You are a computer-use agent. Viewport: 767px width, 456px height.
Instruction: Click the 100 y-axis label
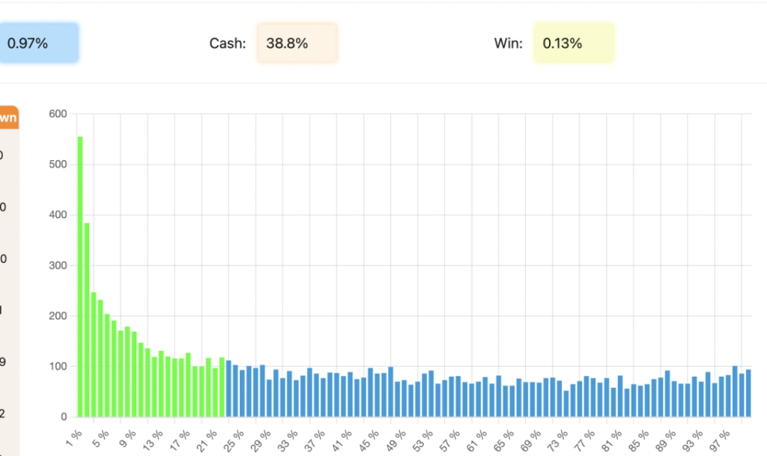(x=58, y=366)
